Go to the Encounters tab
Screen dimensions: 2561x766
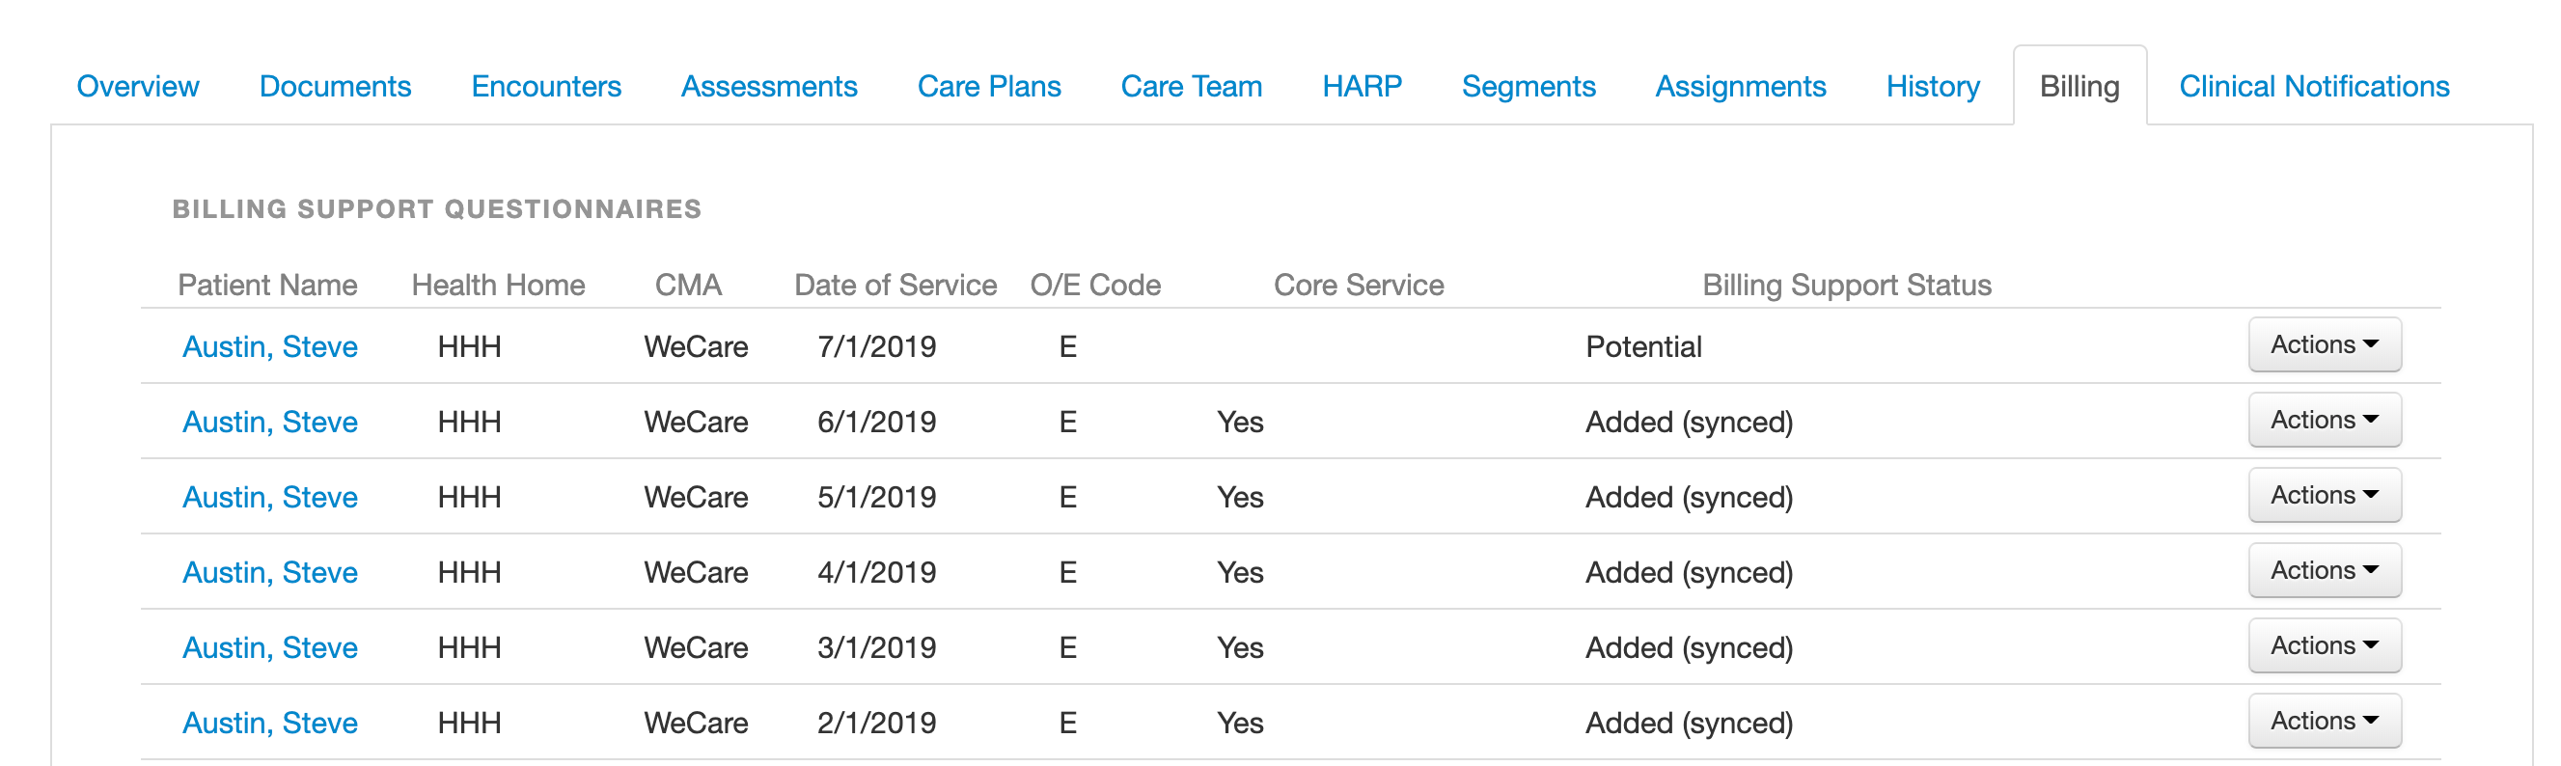click(x=546, y=87)
